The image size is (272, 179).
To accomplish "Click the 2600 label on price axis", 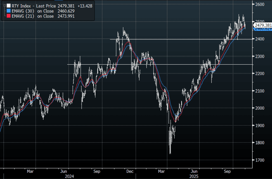I will click(x=259, y=4).
